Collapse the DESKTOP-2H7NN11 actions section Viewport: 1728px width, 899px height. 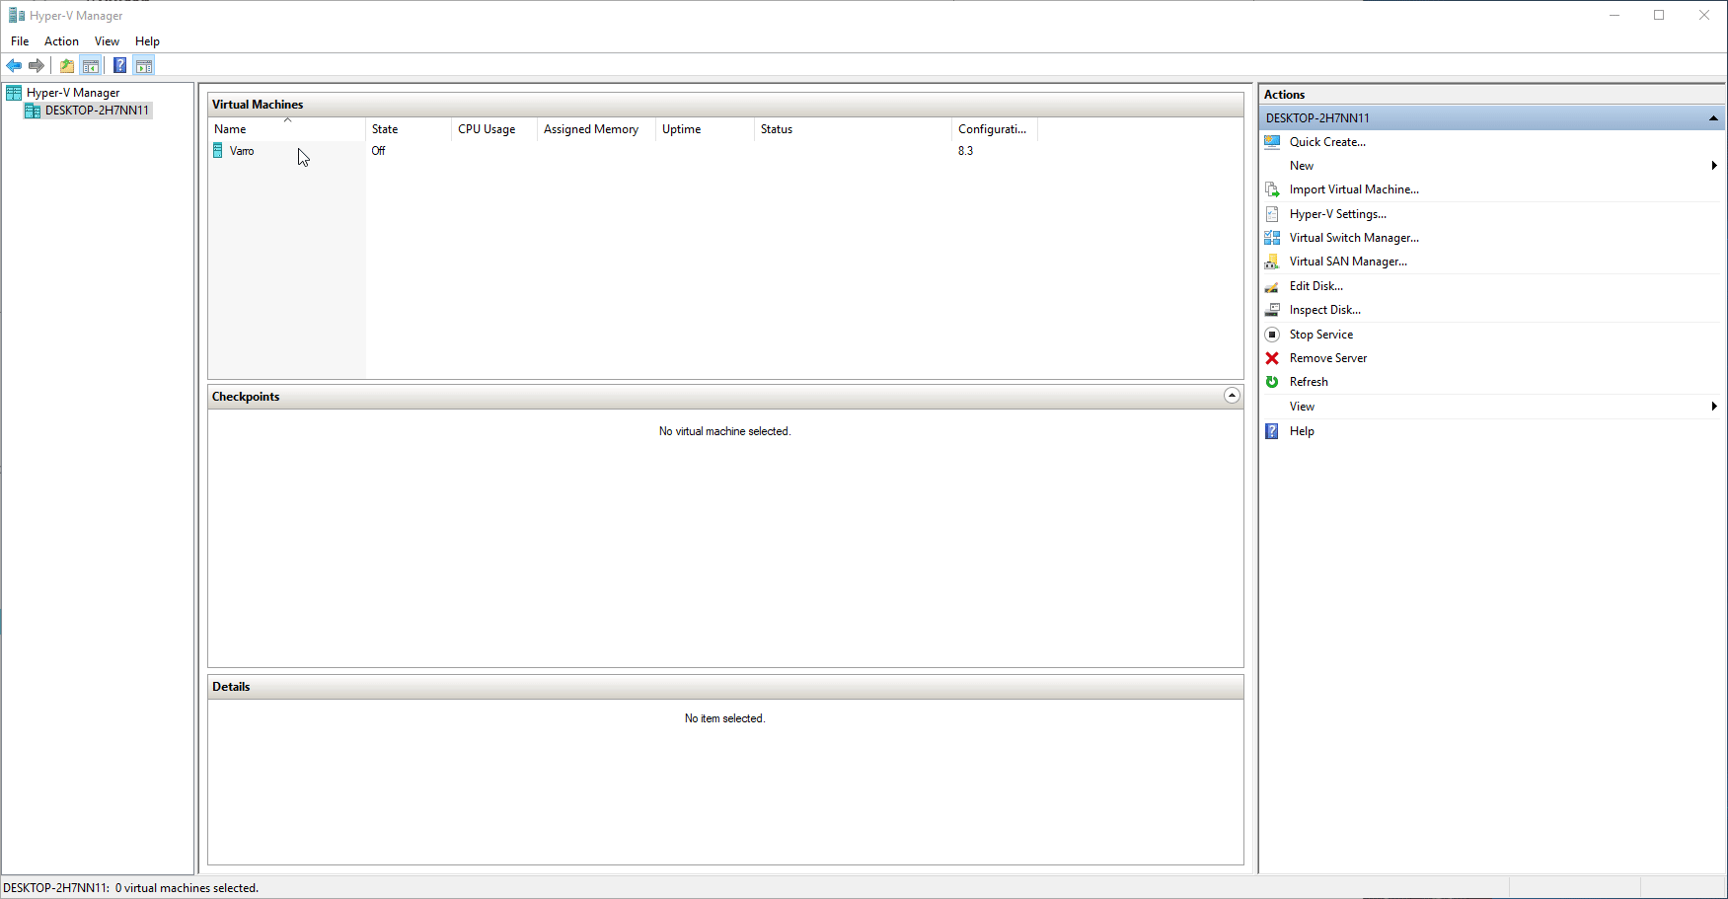click(x=1713, y=118)
